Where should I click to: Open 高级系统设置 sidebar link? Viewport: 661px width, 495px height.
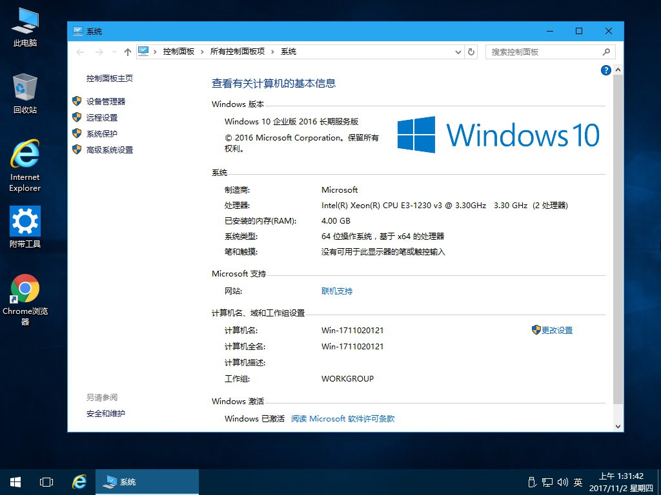pos(110,150)
